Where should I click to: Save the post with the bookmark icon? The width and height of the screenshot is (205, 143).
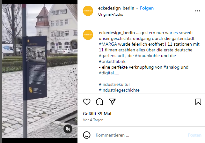pos(198,102)
